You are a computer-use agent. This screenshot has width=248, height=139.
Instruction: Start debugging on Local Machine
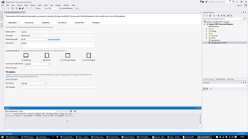(66, 8)
